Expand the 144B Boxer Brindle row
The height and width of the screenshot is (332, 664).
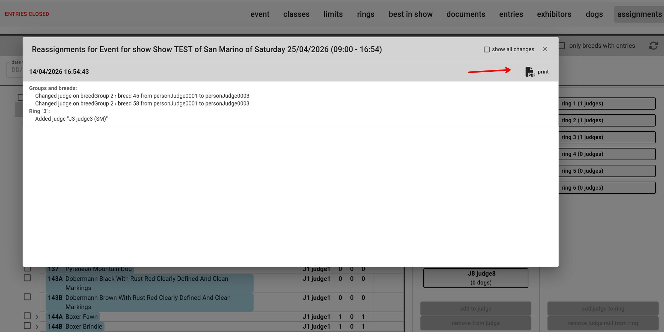point(37,327)
